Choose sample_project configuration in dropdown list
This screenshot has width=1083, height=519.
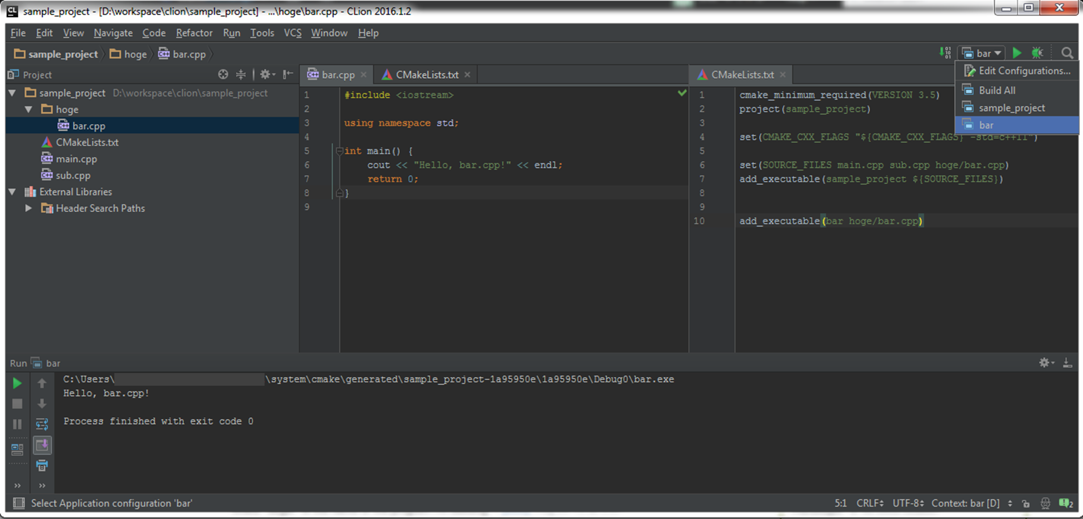pos(1011,108)
